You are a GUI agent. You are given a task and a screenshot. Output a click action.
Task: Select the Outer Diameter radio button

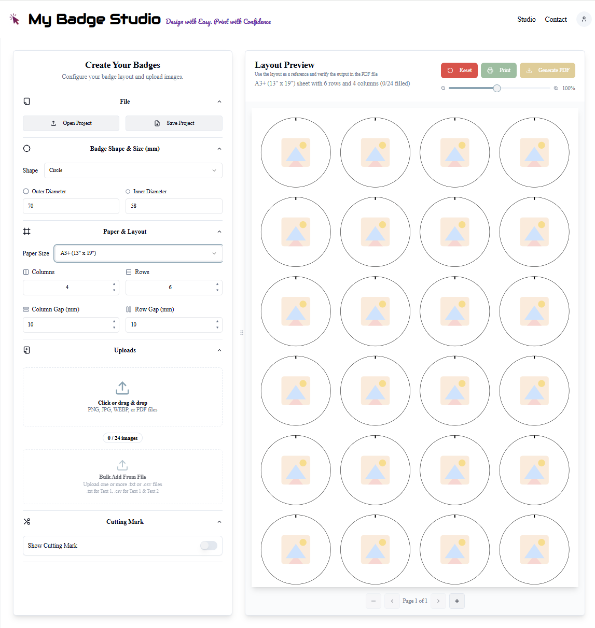pos(26,191)
